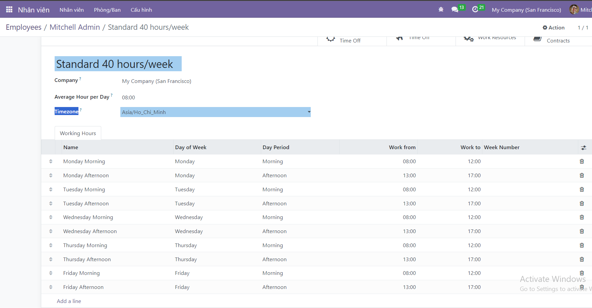The image size is (592, 308).
Task: Delete the Monday Morning row
Action: coord(582,162)
